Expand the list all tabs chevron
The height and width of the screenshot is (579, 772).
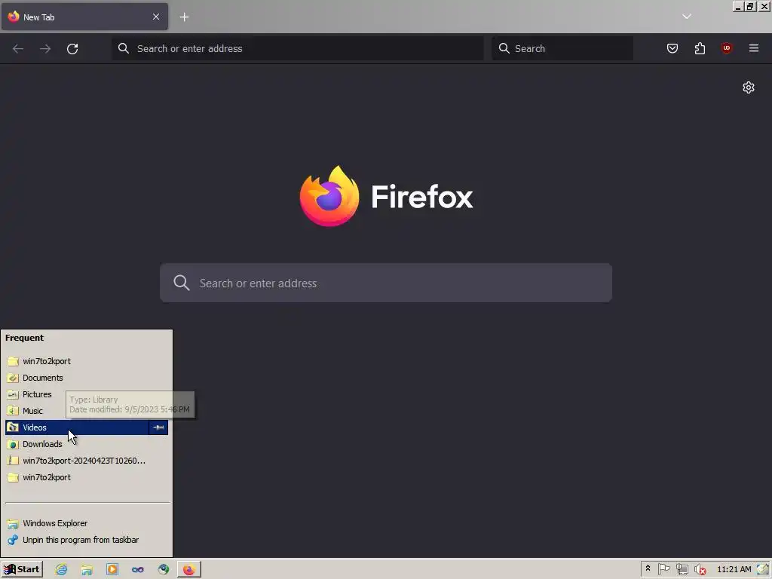point(686,17)
